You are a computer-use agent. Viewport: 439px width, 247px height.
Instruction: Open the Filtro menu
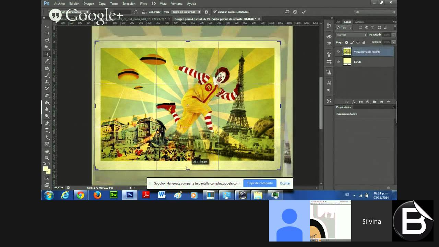[x=144, y=3]
